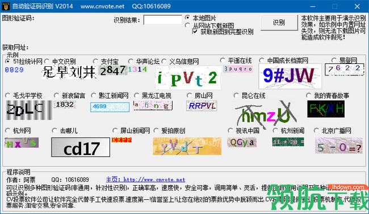Click the 5-0=? math captcha image
Screen dimensions: 369x214
coord(339,145)
